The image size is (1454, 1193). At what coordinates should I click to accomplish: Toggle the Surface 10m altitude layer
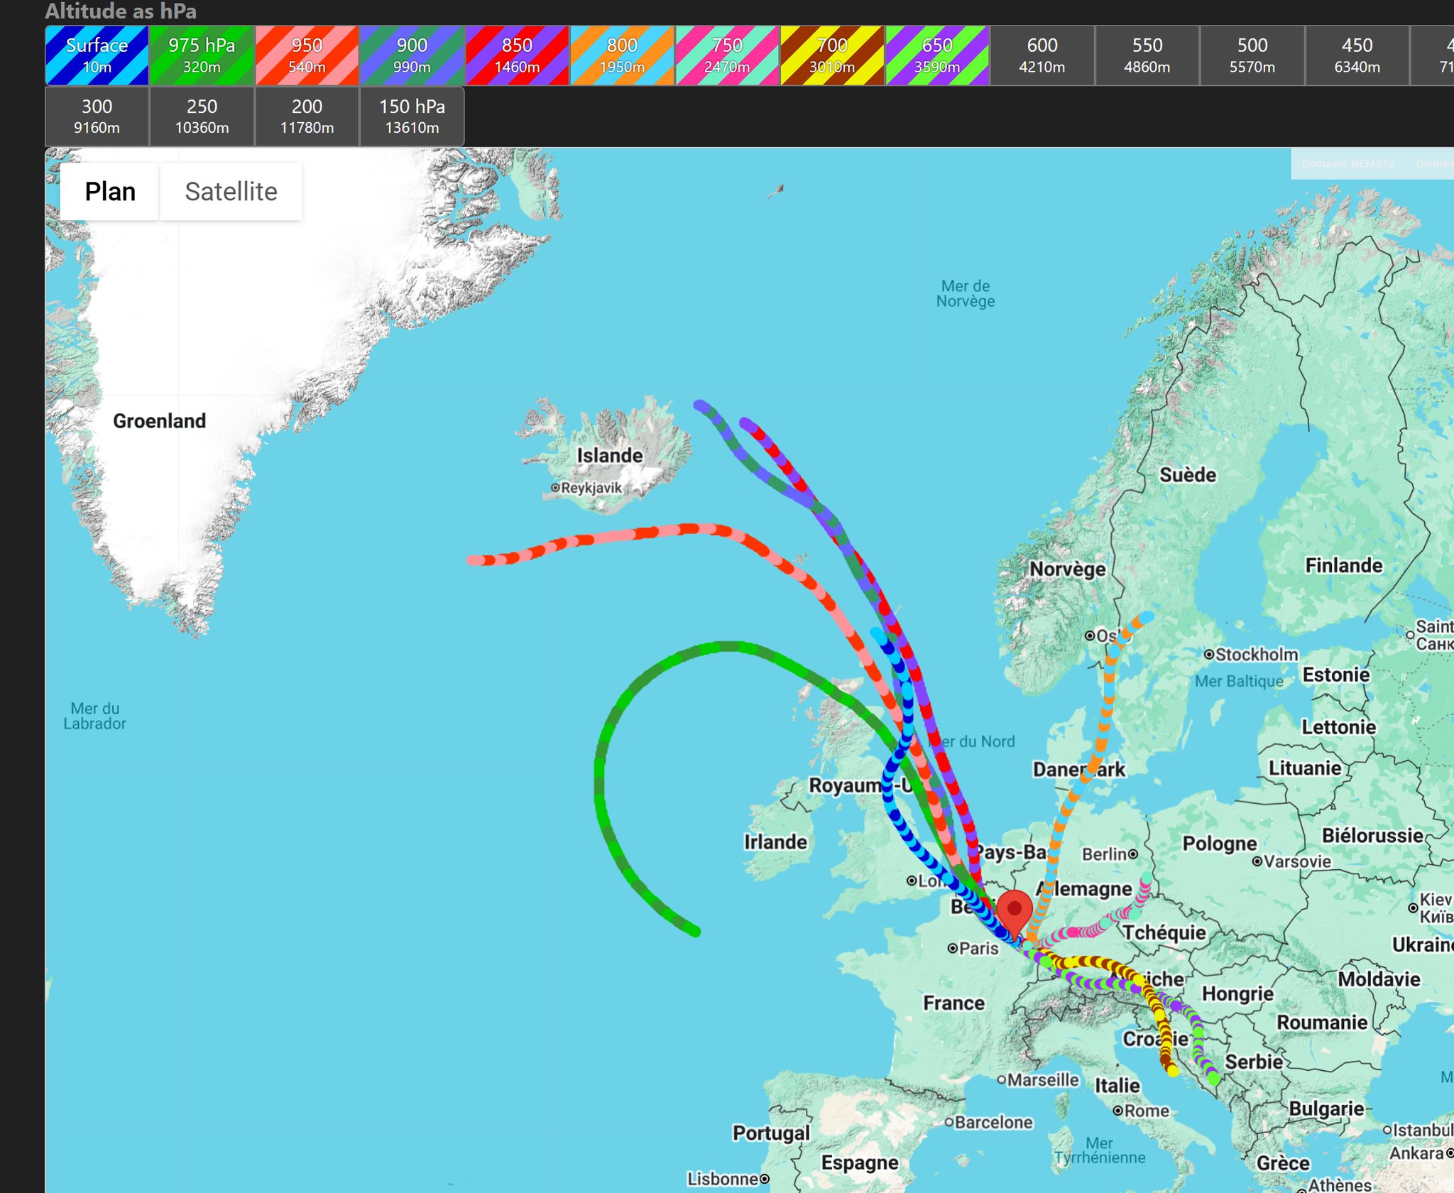click(x=97, y=55)
